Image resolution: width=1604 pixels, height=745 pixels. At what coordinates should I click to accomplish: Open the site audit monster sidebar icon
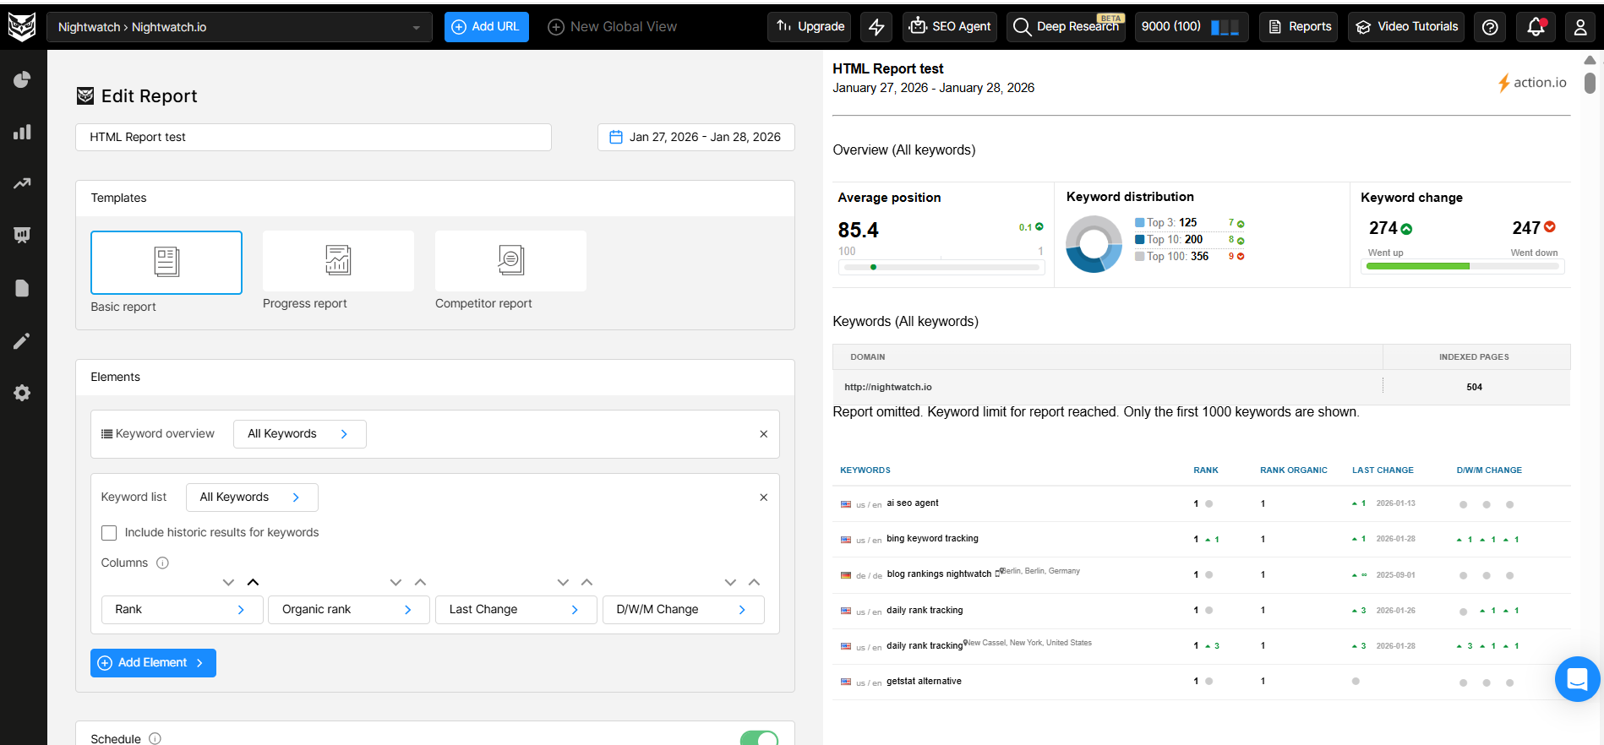(22, 235)
